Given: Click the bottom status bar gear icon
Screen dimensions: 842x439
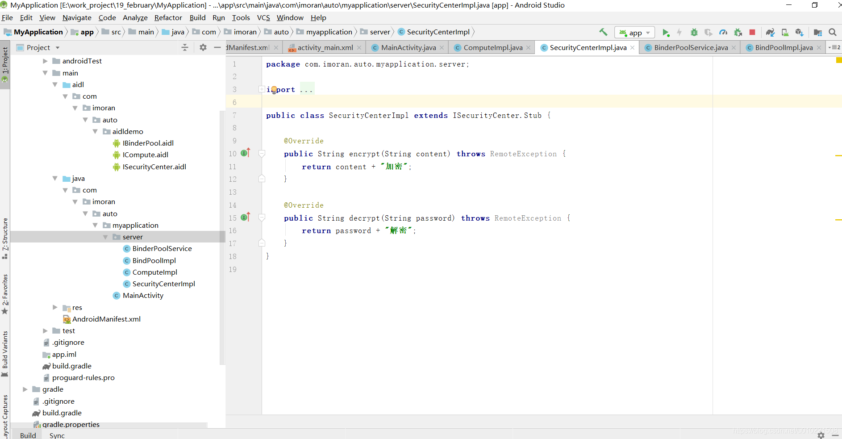Looking at the screenshot, I should pos(821,435).
